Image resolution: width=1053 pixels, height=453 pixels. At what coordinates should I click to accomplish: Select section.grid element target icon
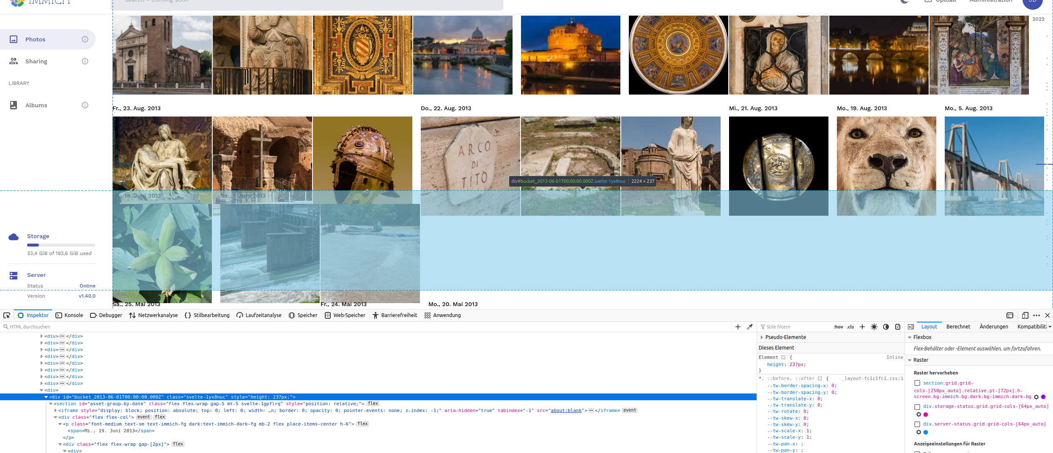1036,397
